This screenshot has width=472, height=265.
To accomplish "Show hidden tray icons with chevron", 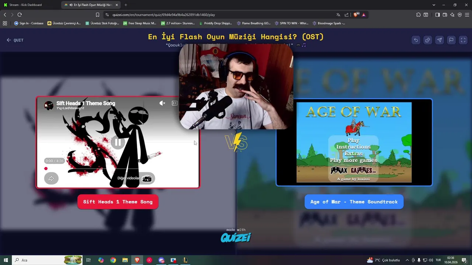I will (x=407, y=260).
